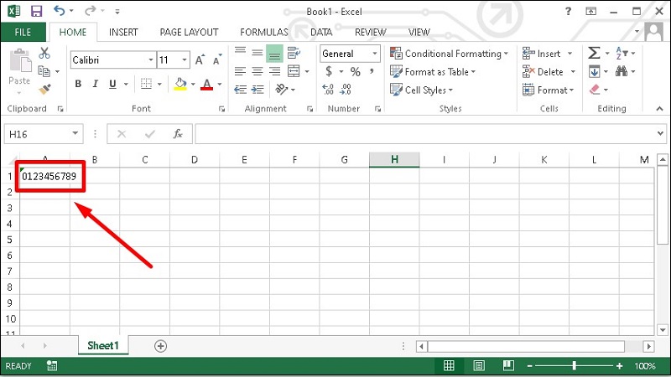The height and width of the screenshot is (377, 671).
Task: Open text Orientation options
Action: pyautogui.click(x=282, y=90)
